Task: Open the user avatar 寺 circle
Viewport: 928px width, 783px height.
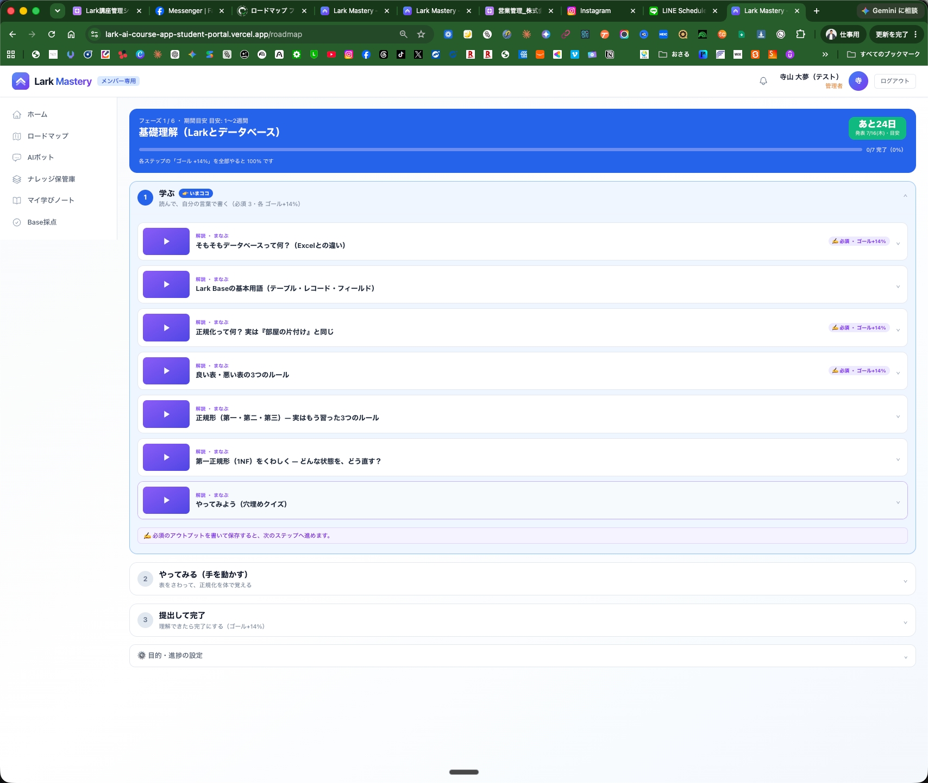Action: (x=858, y=81)
